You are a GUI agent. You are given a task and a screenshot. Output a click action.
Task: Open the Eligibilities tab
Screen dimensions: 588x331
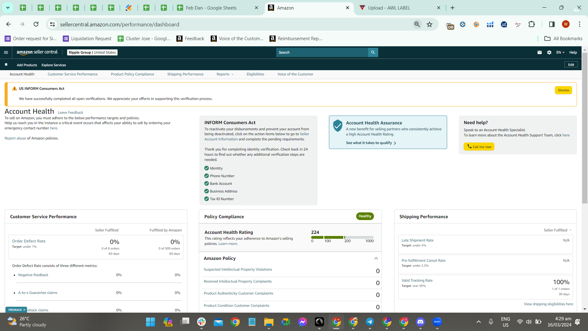pyautogui.click(x=255, y=74)
